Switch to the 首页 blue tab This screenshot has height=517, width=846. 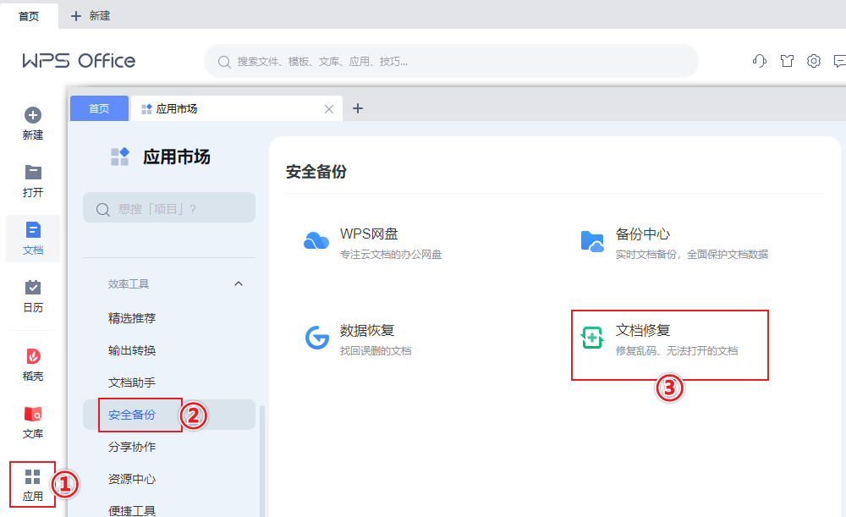pyautogui.click(x=99, y=108)
